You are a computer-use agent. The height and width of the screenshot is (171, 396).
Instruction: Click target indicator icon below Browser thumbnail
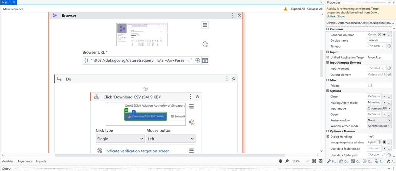(x=205, y=44)
